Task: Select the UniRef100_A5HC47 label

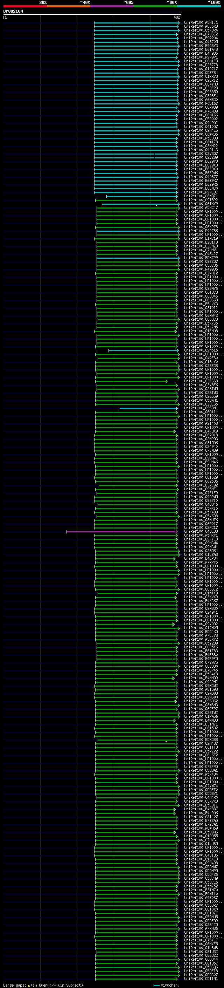Action: pos(201,208)
